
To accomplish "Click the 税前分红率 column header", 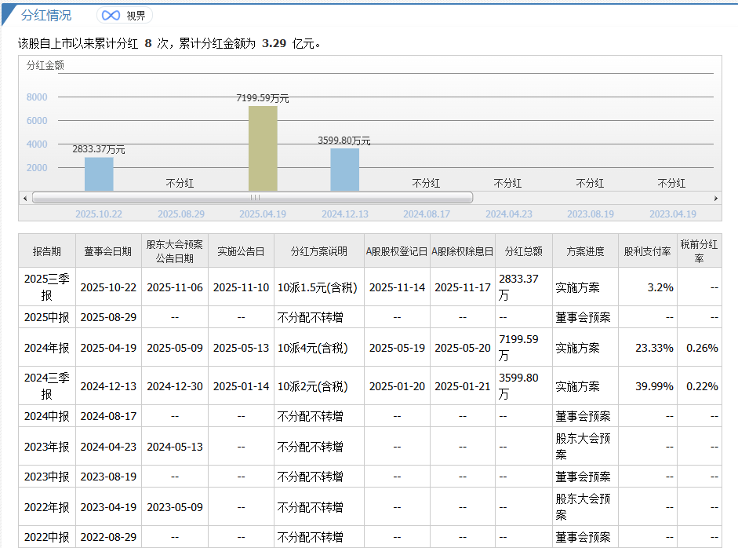I will [x=700, y=251].
